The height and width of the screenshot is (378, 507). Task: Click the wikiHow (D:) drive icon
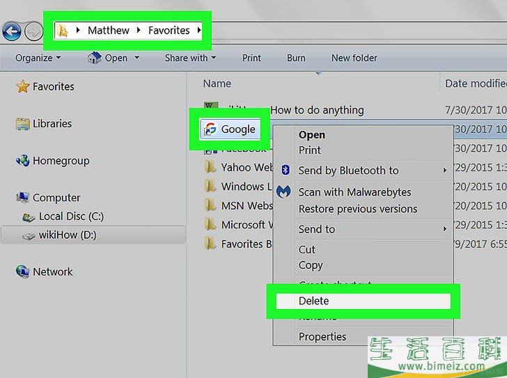pos(29,236)
